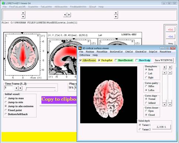Enable the ShowScalp checkbox
Screen dimensions: 179x143
tap(136, 60)
